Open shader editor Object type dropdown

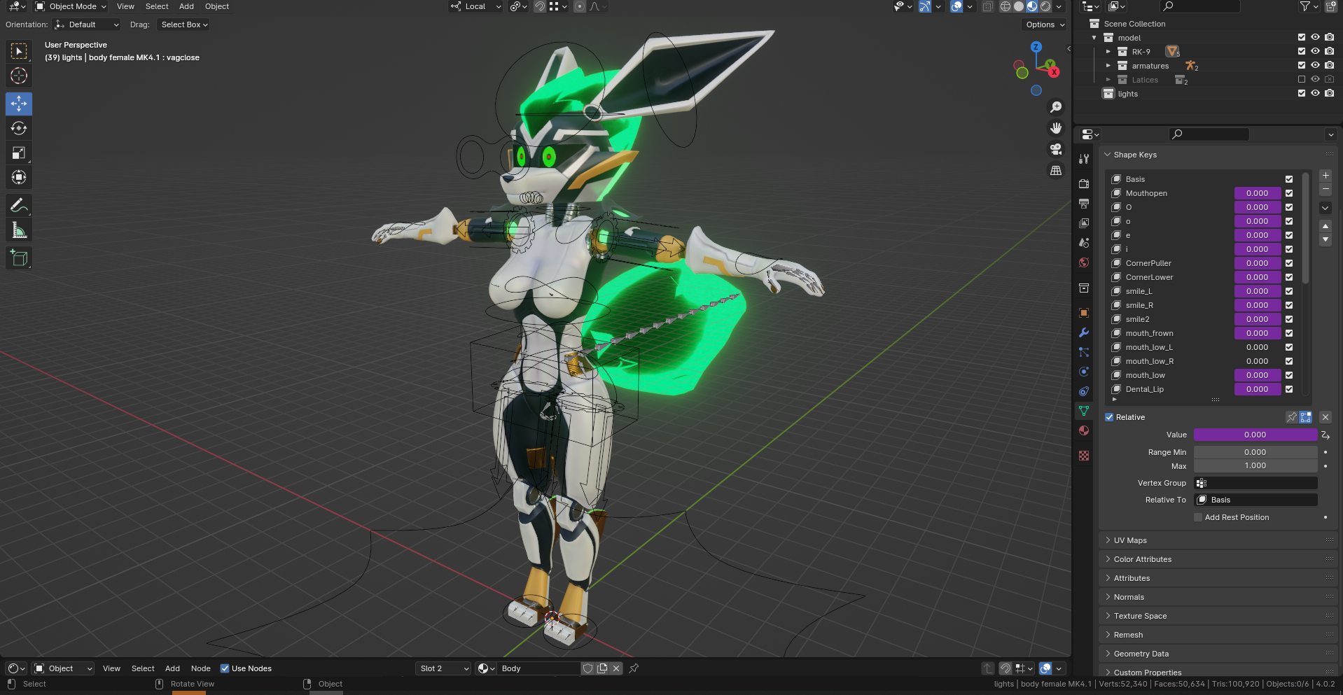(63, 668)
